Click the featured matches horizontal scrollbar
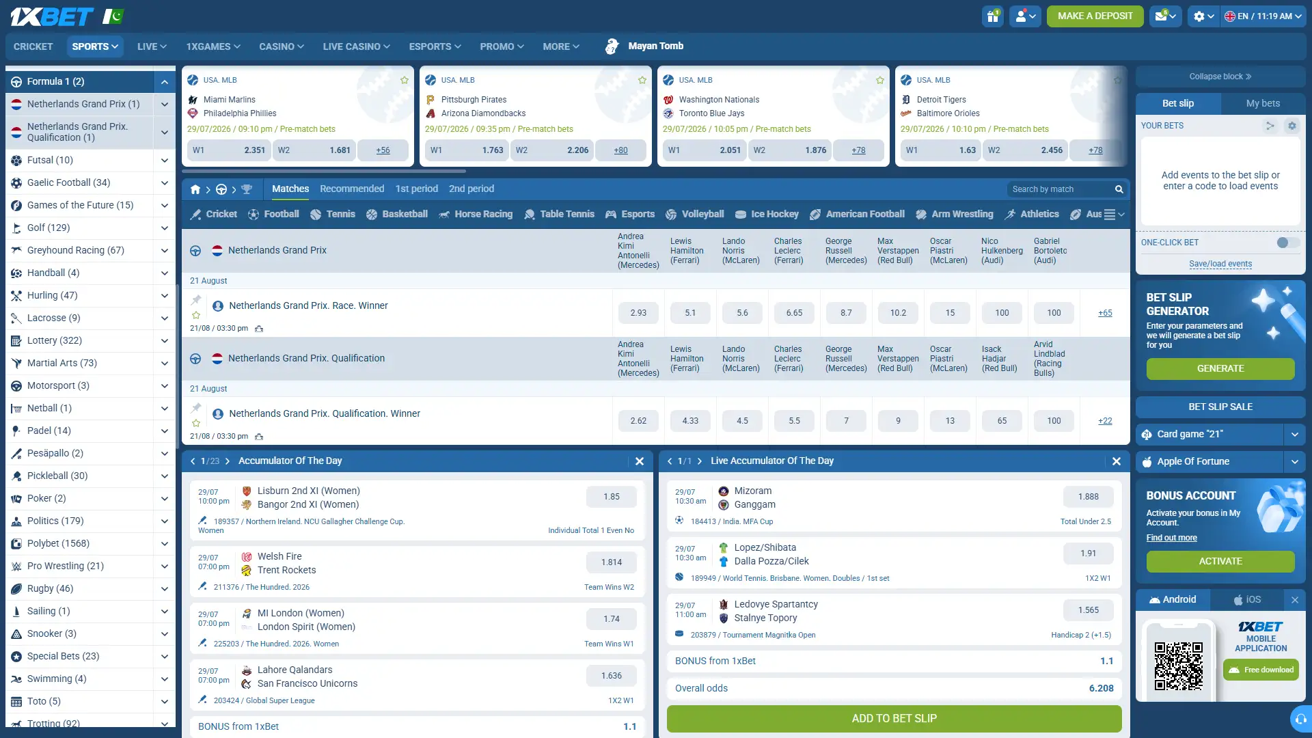This screenshot has width=1312, height=738. coord(323,172)
